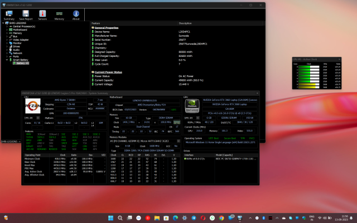Click Wear Level row

tap(177, 60)
